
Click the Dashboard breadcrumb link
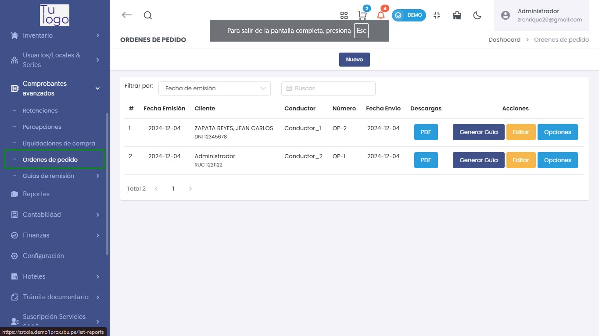tap(504, 40)
